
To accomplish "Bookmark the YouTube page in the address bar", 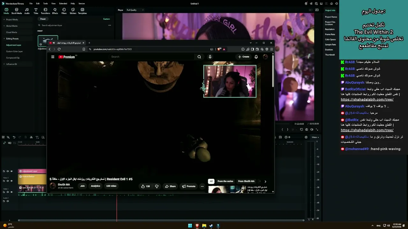I will click(84, 49).
